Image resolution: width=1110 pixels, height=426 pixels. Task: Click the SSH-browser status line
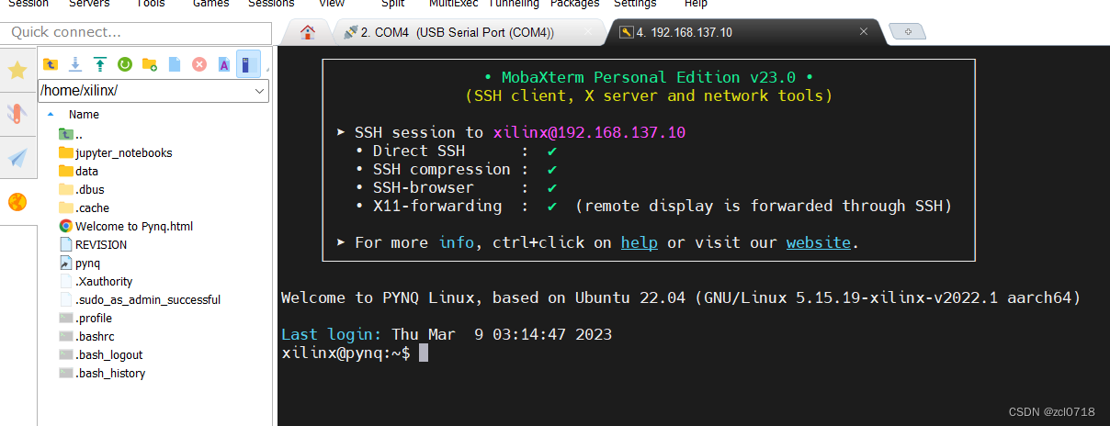point(456,187)
